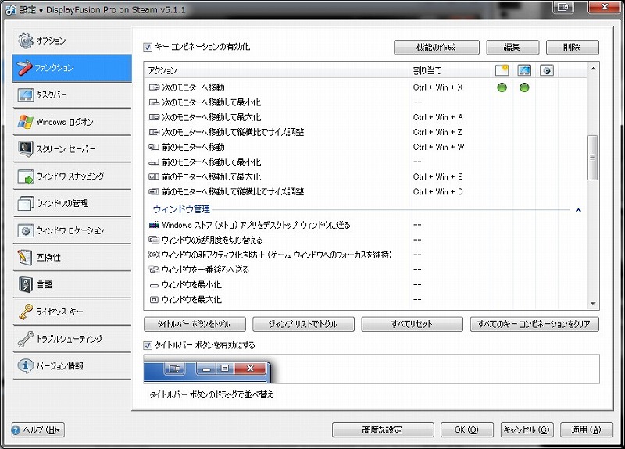
Task: Click the DisplayFusion button in titlebar preview
Action: (x=174, y=369)
